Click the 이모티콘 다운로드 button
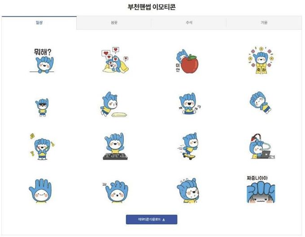The width and height of the screenshot is (305, 237). point(152,219)
